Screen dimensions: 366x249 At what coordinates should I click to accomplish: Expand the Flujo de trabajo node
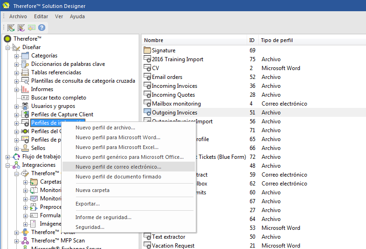pyautogui.click(x=8, y=157)
